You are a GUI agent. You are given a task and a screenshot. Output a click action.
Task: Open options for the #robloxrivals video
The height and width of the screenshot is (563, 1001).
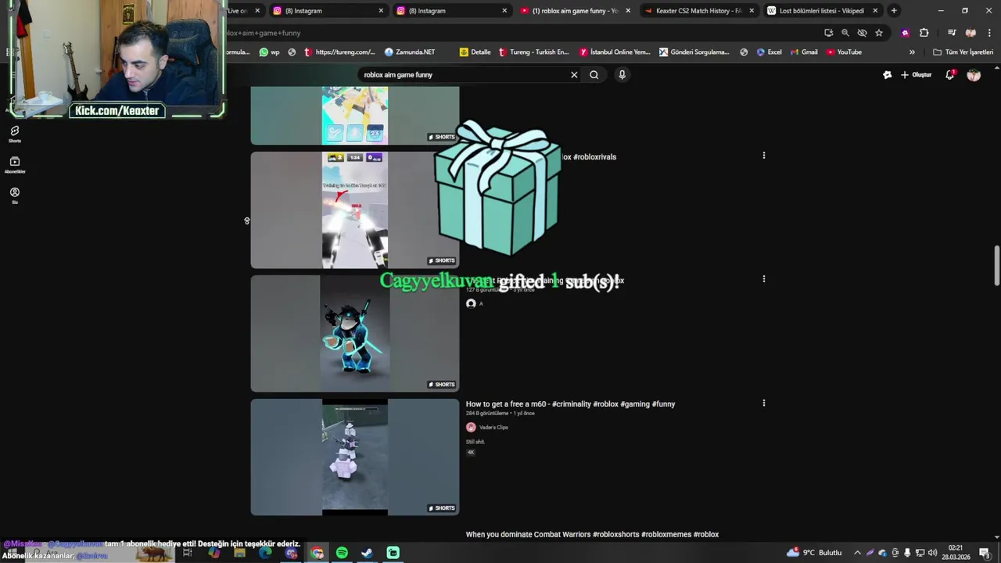[764, 156]
